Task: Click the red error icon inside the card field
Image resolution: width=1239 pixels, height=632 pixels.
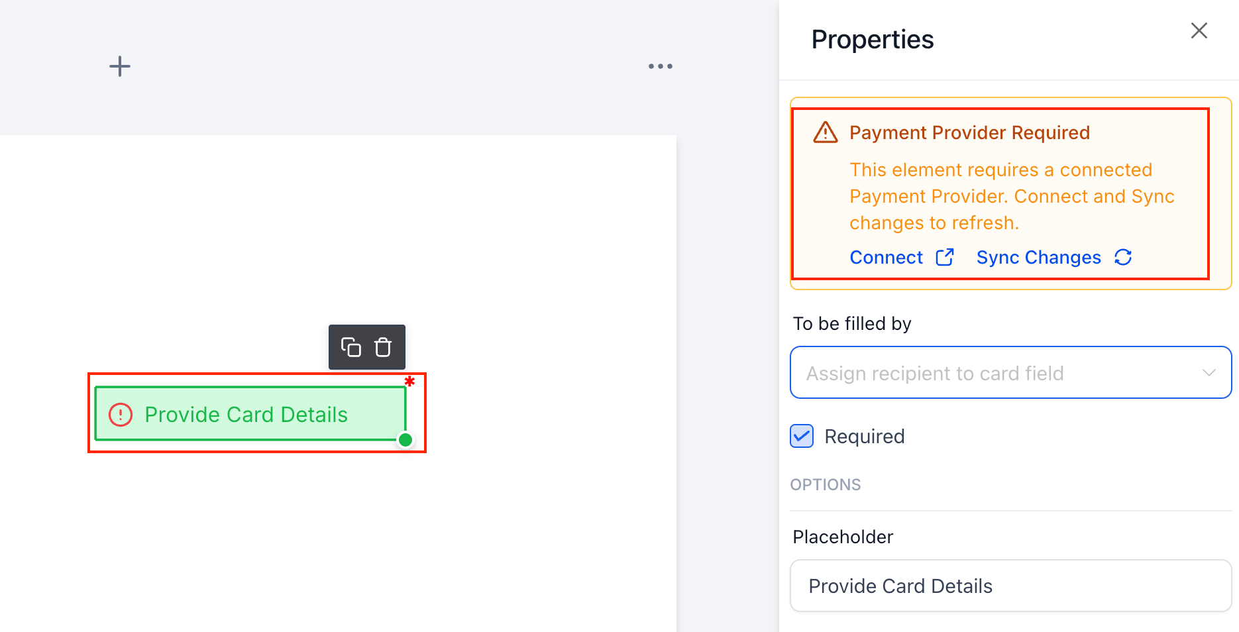Action: point(121,414)
